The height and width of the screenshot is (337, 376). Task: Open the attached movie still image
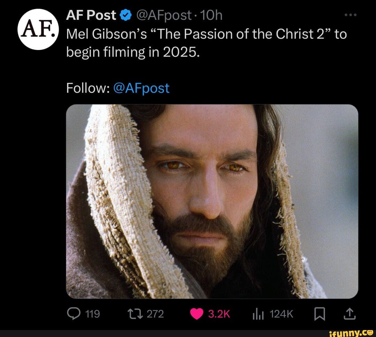pos(212,201)
